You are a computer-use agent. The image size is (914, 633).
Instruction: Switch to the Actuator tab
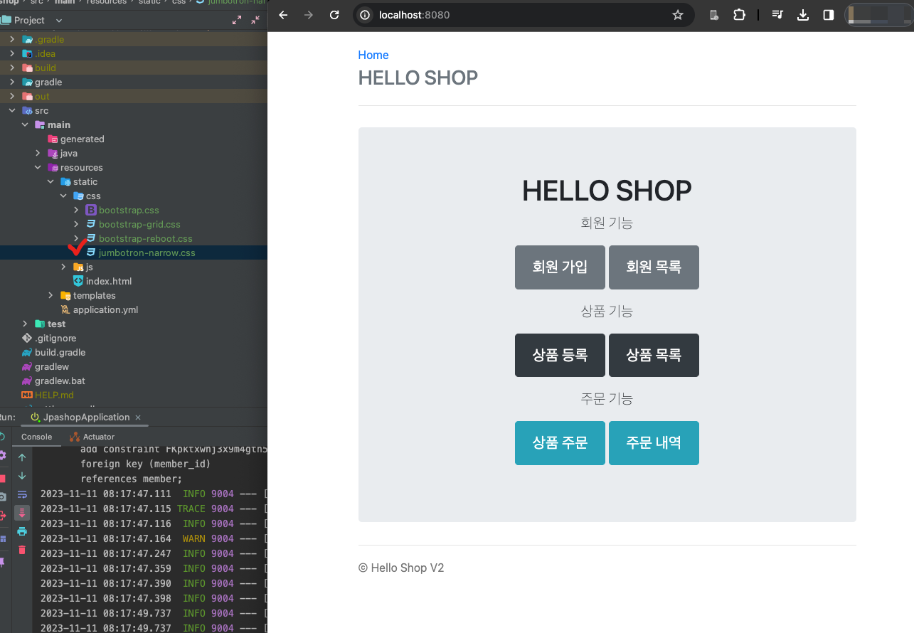point(92,437)
